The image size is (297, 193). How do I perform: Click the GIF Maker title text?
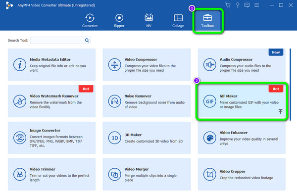coord(228,96)
